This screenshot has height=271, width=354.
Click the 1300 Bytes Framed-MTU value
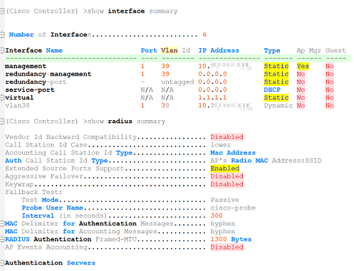click(x=231, y=239)
